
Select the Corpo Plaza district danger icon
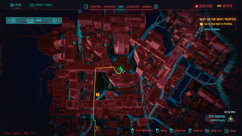point(231,118)
